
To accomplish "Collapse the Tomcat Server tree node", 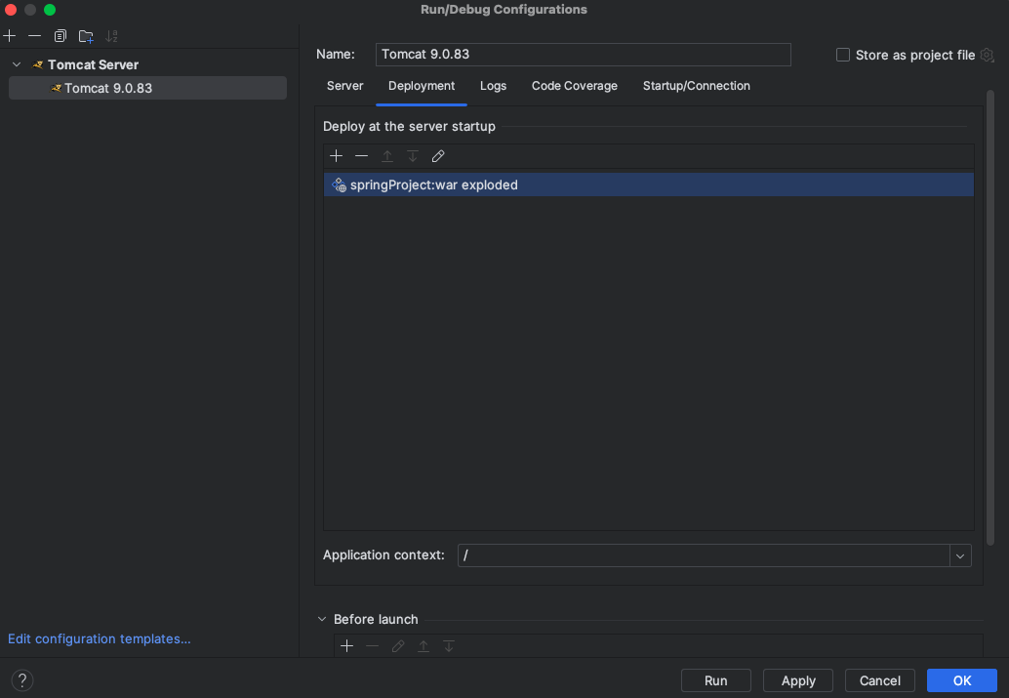I will pyautogui.click(x=17, y=64).
